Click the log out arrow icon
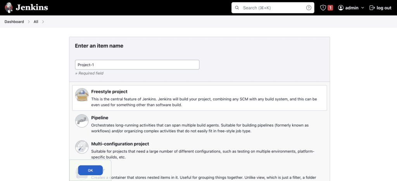This screenshot has height=181, width=397. point(372,8)
